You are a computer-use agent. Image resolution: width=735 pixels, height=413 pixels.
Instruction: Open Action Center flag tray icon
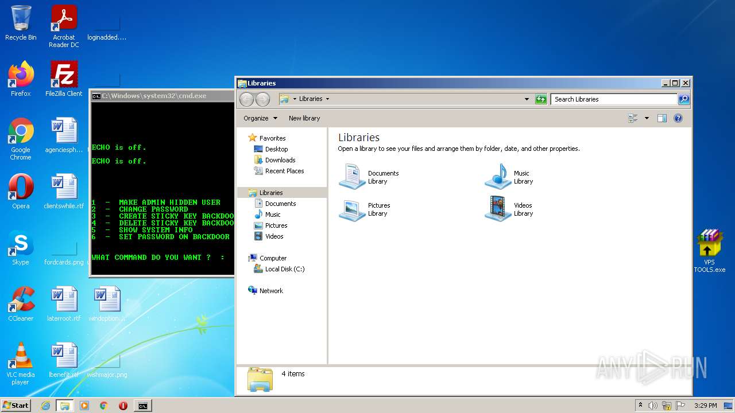(680, 406)
